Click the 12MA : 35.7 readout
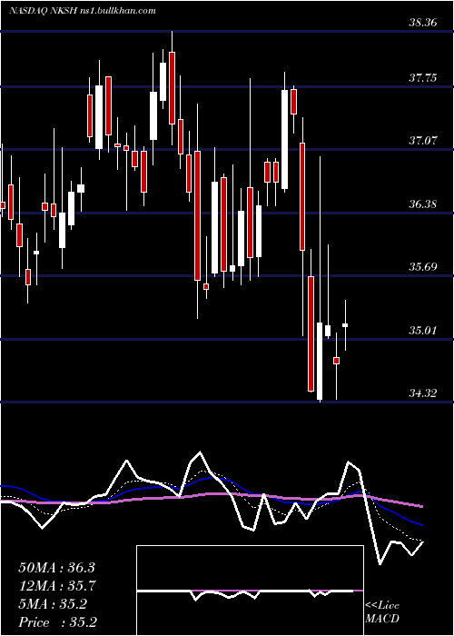Image resolution: width=454 pixels, height=636 pixels. coord(56,586)
